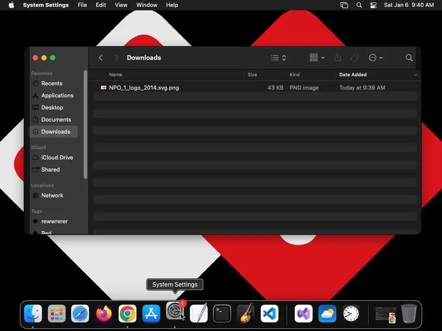Click the Share toolbar icon
The width and height of the screenshot is (442, 331).
(338, 58)
